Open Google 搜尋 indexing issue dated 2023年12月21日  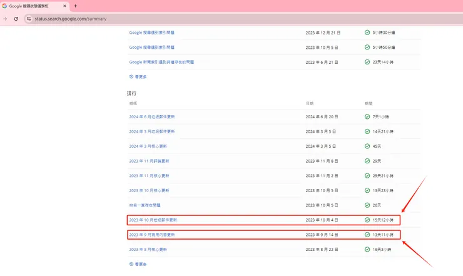coord(152,33)
